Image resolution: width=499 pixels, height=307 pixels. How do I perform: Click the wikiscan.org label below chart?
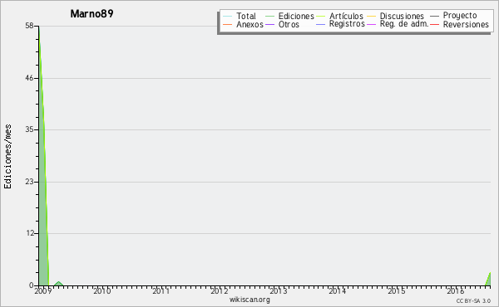pos(249,300)
